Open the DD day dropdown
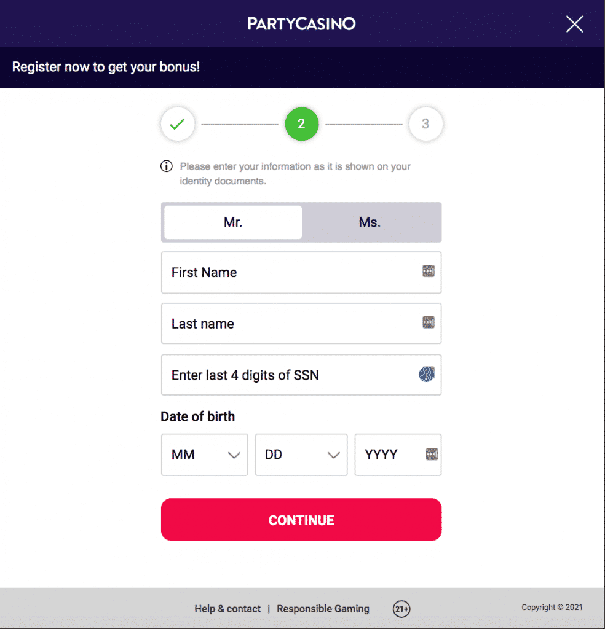 pyautogui.click(x=301, y=455)
